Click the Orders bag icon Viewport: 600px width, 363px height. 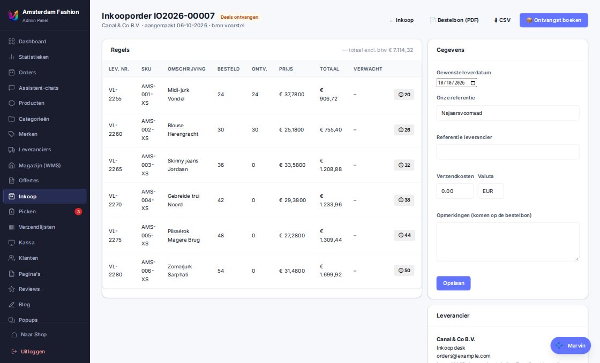point(11,72)
